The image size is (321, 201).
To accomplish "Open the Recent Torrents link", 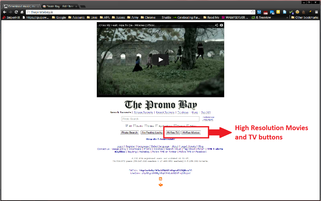I will tap(165, 113).
